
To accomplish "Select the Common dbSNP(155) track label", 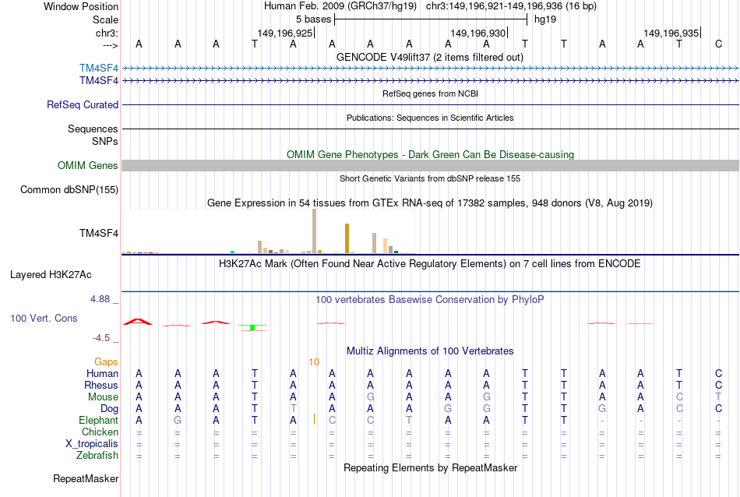I will [69, 190].
